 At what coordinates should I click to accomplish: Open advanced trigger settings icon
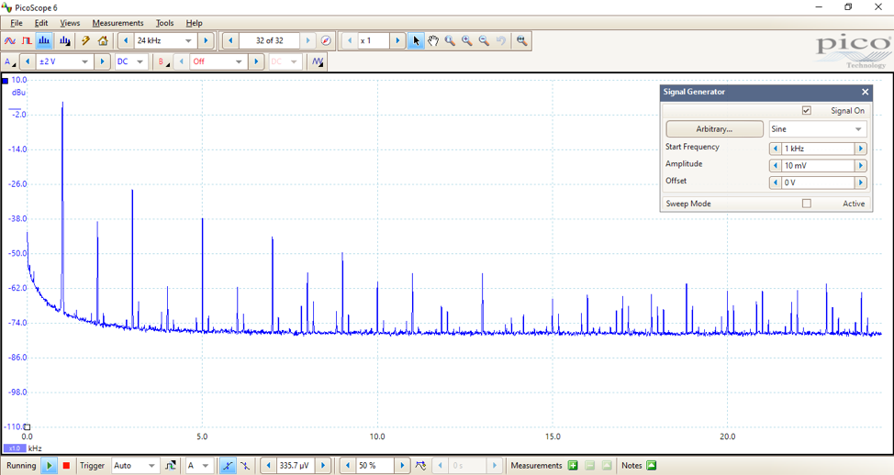pos(171,465)
